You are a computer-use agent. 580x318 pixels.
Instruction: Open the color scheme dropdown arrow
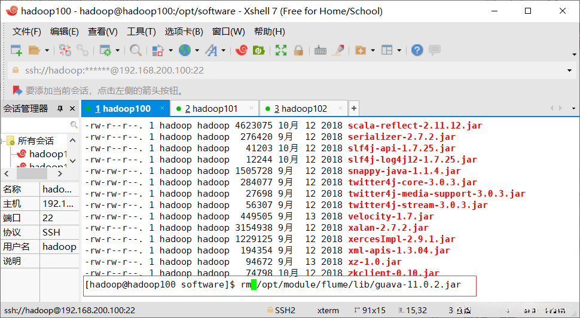click(x=170, y=51)
